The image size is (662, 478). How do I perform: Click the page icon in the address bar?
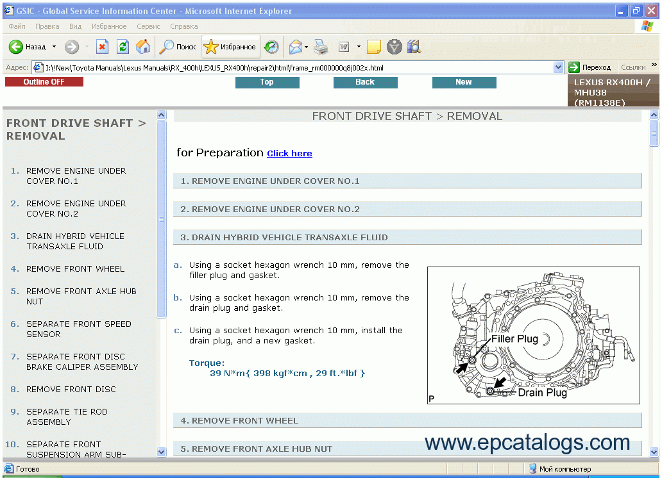[x=38, y=67]
